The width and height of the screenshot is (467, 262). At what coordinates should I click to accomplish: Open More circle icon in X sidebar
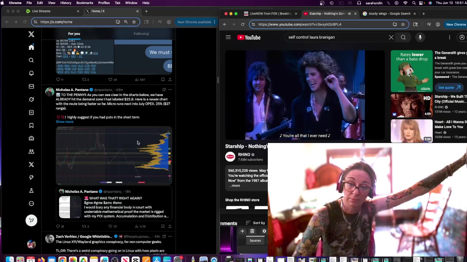click(31, 204)
